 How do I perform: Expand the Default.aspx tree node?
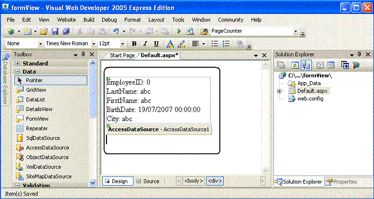pyautogui.click(x=279, y=91)
